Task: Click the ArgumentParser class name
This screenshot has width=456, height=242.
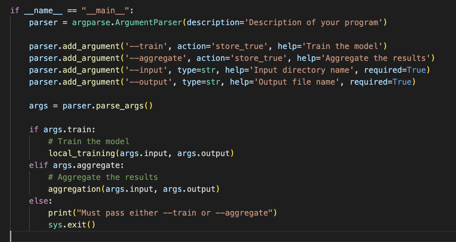Action: click(x=149, y=22)
